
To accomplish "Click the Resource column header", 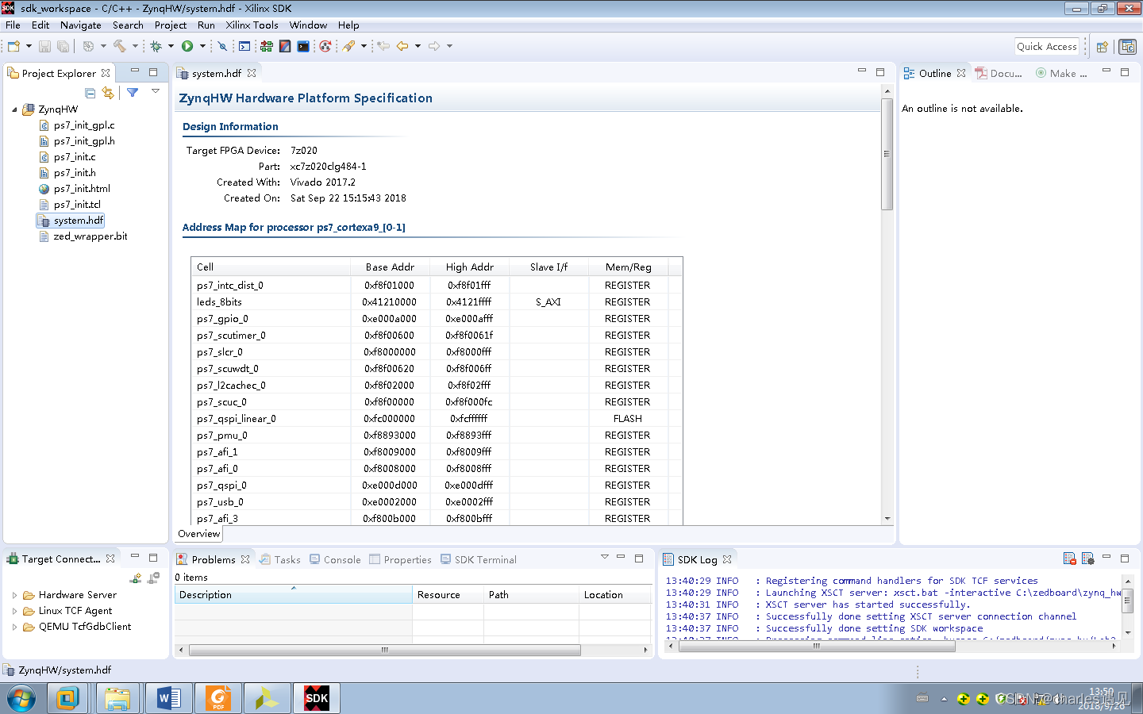I will click(448, 595).
